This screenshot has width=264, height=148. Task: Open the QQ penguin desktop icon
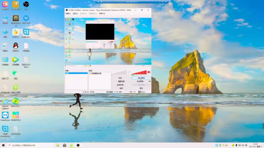click(x=16, y=46)
